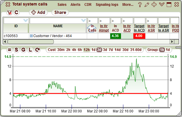182x117 pixels.
Task: Select the 12h time range
Action: pyautogui.click(x=87, y=50)
